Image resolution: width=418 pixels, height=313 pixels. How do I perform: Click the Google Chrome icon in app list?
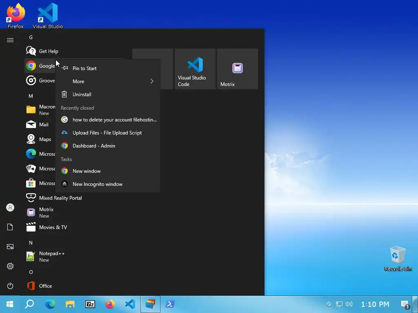coord(31,66)
